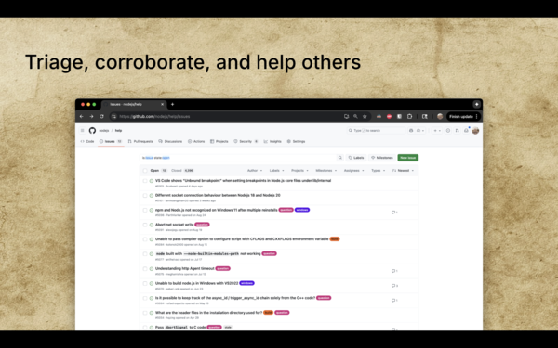Image resolution: width=558 pixels, height=348 pixels.
Task: Reload the page with refresh icon
Action: [101, 117]
